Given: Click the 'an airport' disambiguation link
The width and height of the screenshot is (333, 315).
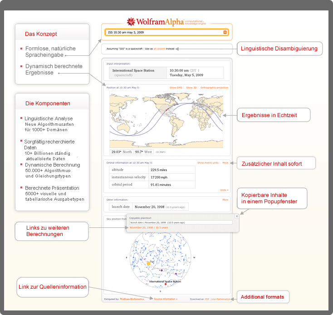Looking at the screenshot, I should coord(159,49).
